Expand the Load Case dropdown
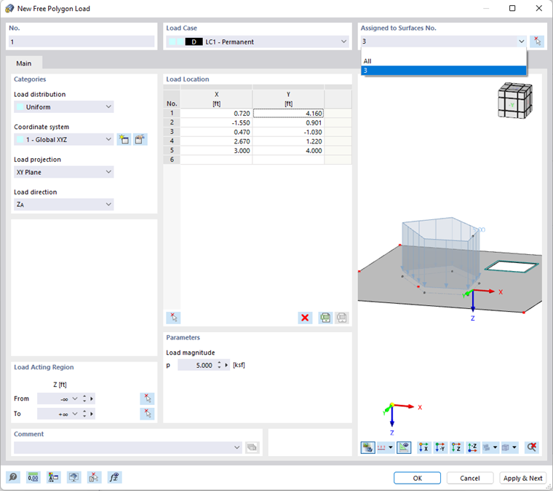 click(258, 42)
